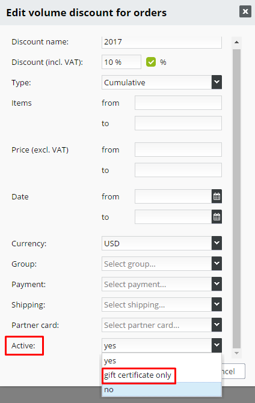255x403 pixels.
Task: Choose 'no' in Active list
Action: pyautogui.click(x=162, y=389)
